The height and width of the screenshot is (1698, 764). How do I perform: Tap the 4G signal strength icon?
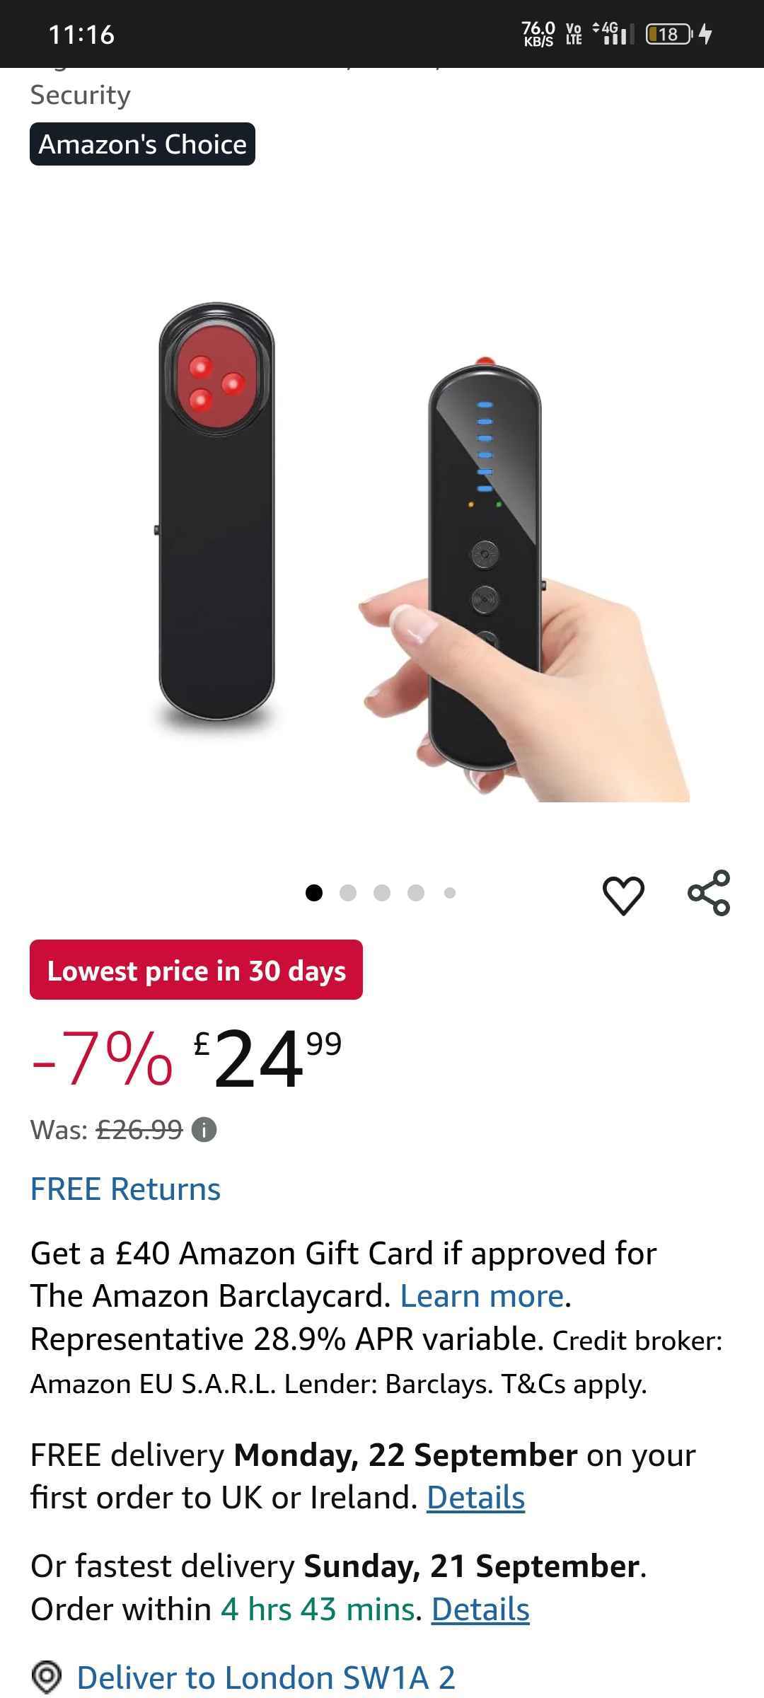tap(613, 33)
